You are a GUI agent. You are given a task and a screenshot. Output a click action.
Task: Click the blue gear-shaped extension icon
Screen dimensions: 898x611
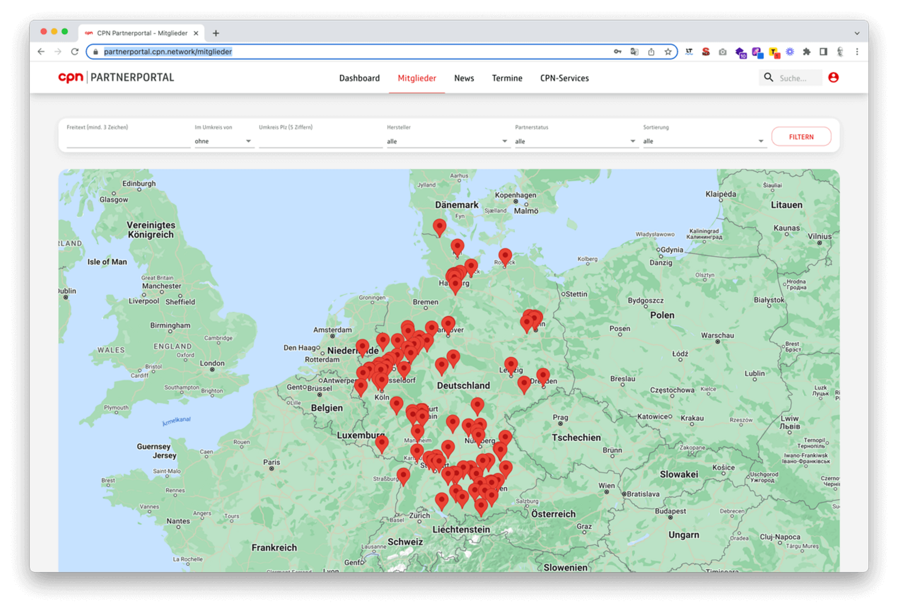(790, 51)
